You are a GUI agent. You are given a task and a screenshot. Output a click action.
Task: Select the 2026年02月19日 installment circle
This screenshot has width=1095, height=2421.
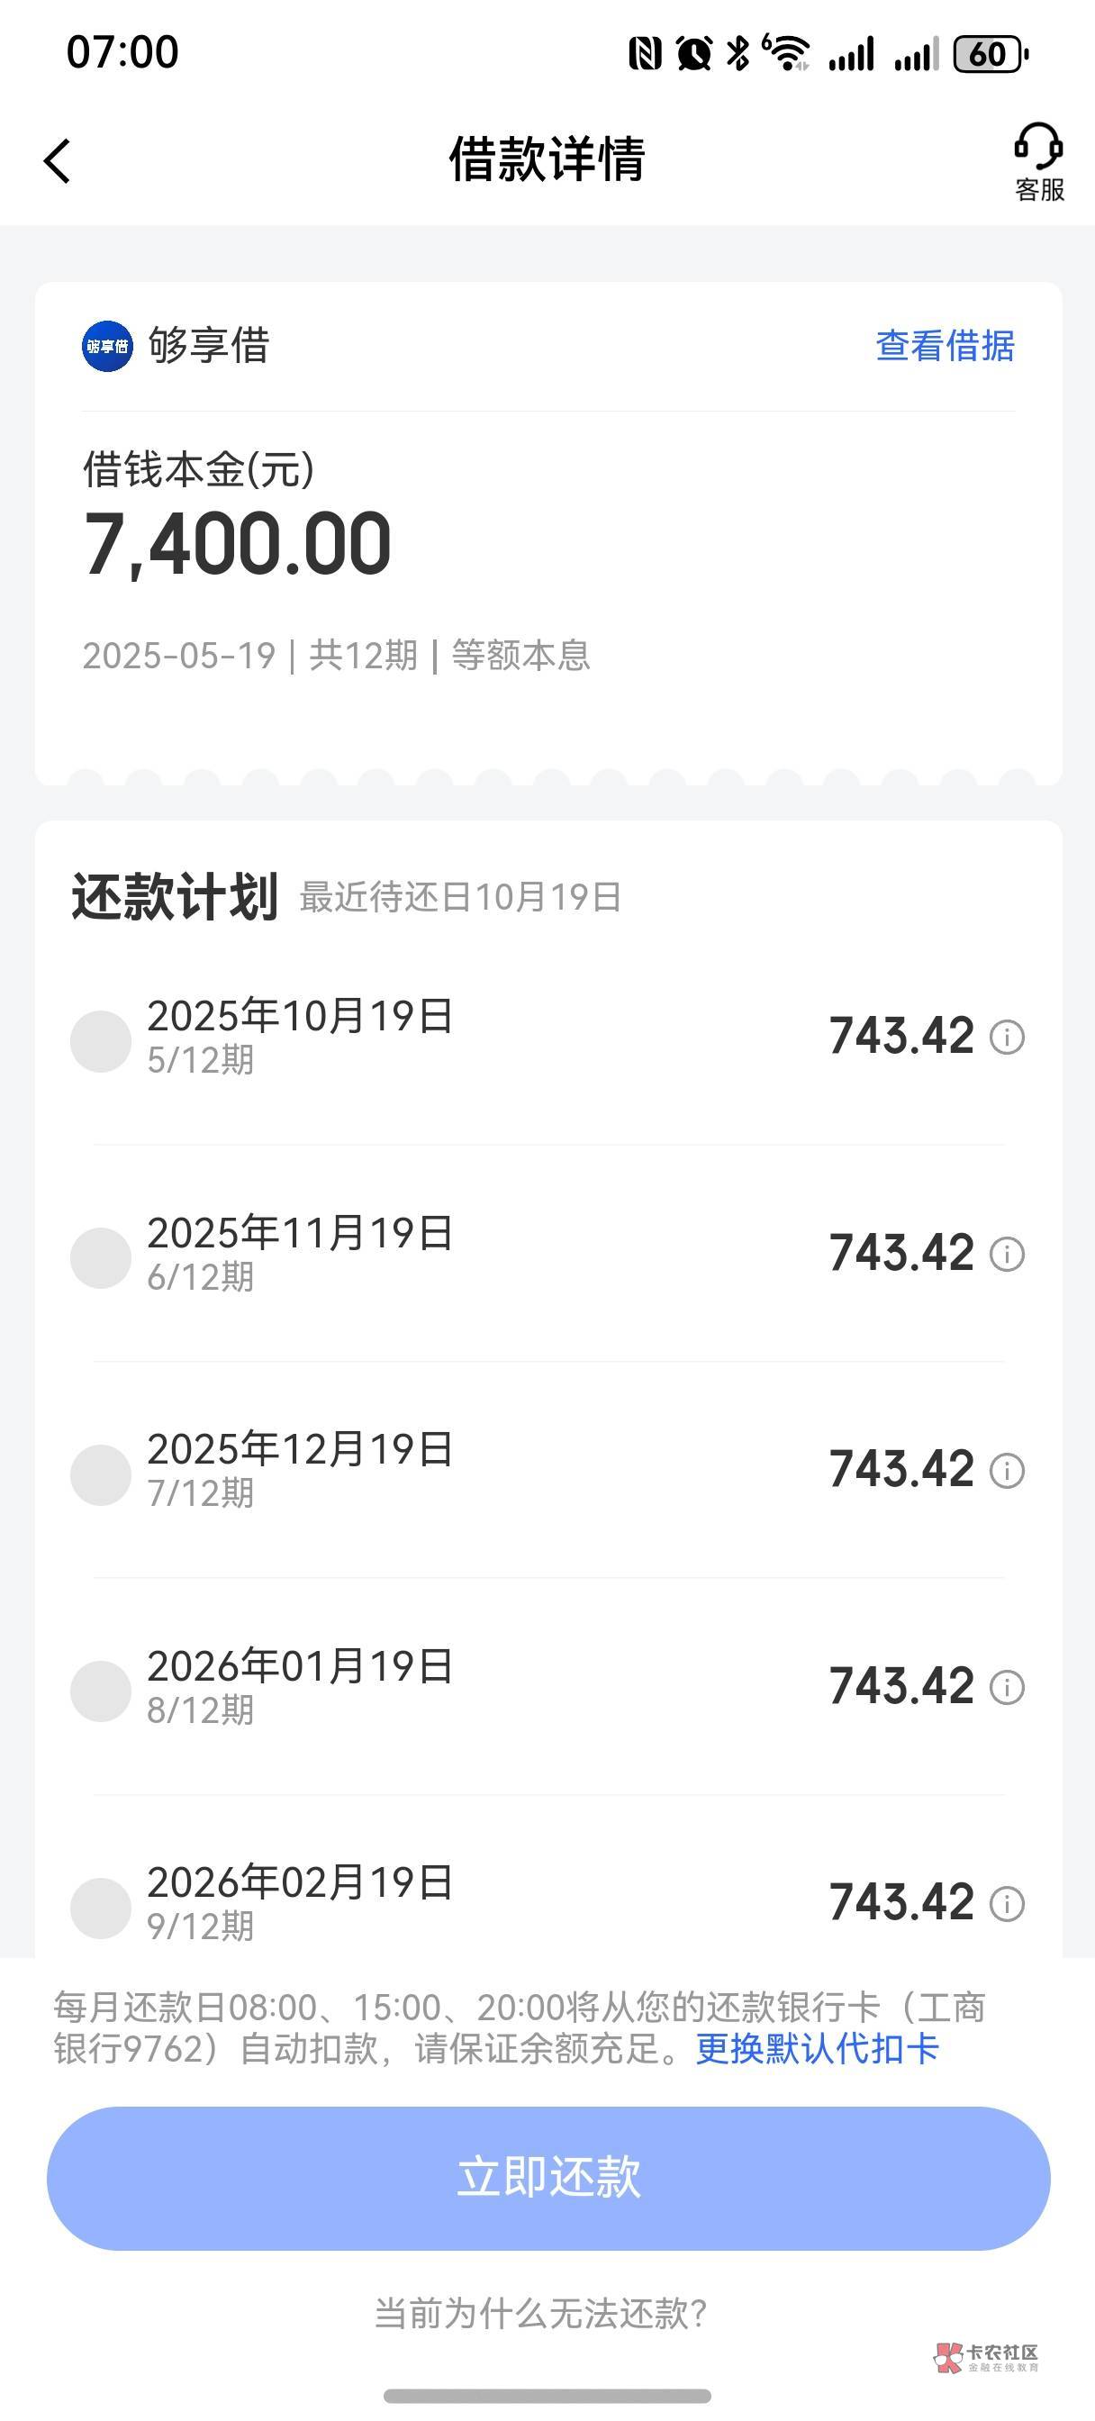[101, 1908]
